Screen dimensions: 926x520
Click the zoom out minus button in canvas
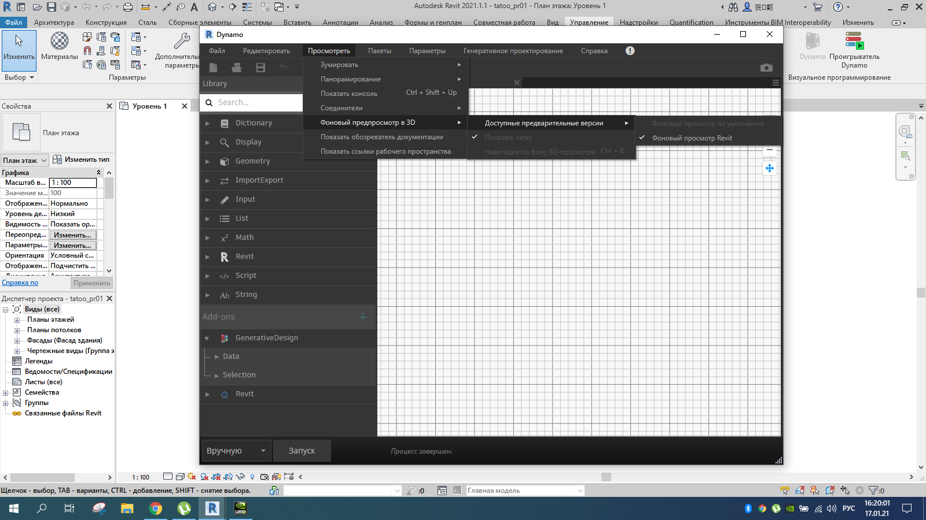tap(769, 150)
